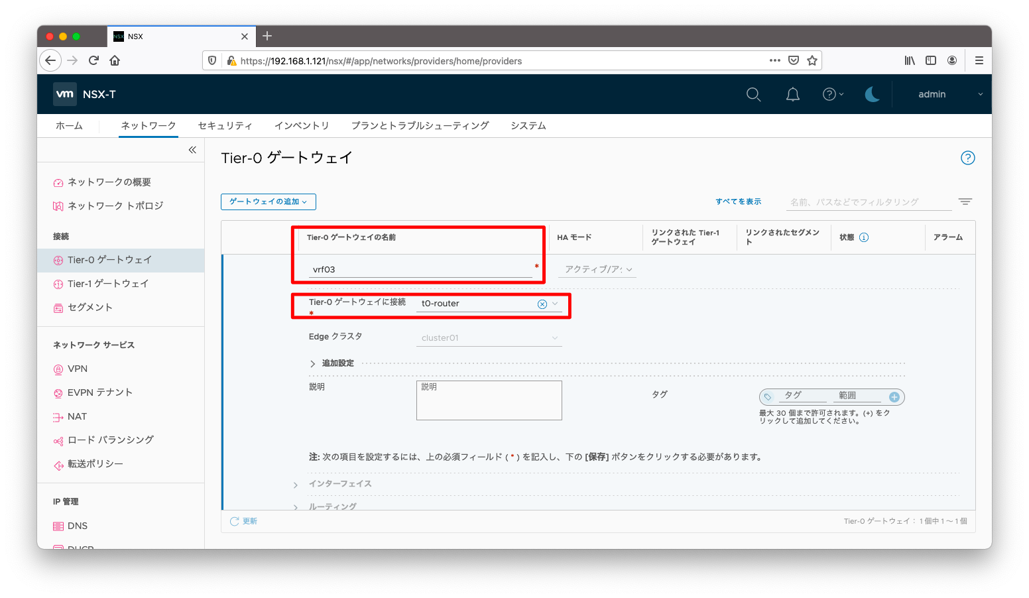Go back in browser history
This screenshot has width=1029, height=598.
click(x=50, y=60)
